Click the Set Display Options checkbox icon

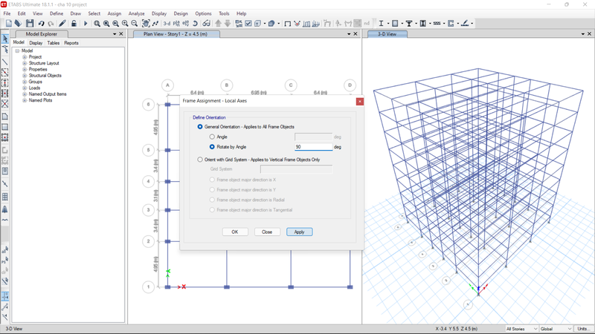248,24
